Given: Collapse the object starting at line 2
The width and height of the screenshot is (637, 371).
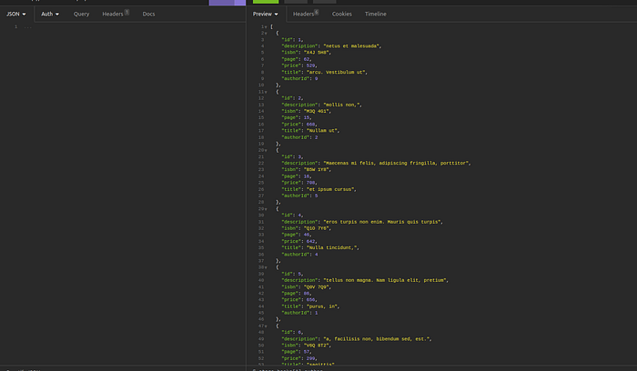Looking at the screenshot, I should pos(266,34).
